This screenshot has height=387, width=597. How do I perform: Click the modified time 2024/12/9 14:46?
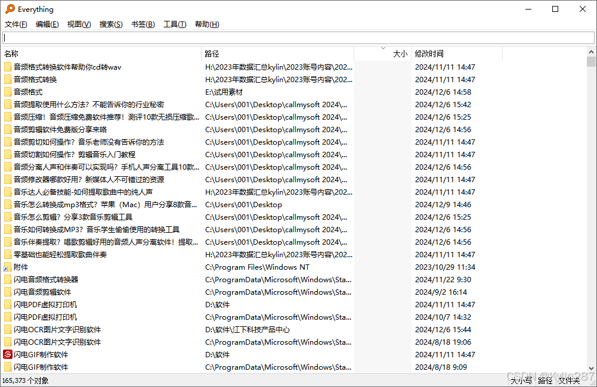(x=443, y=205)
